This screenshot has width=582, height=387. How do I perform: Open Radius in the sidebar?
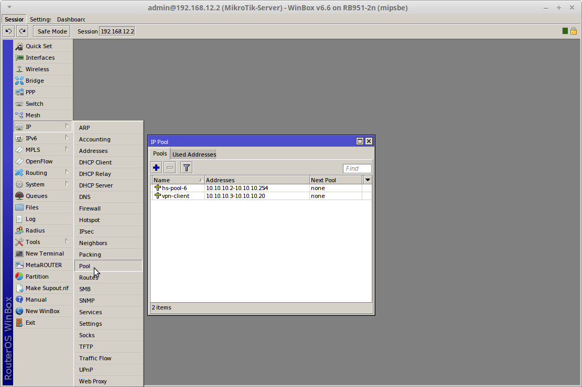pyautogui.click(x=43, y=230)
